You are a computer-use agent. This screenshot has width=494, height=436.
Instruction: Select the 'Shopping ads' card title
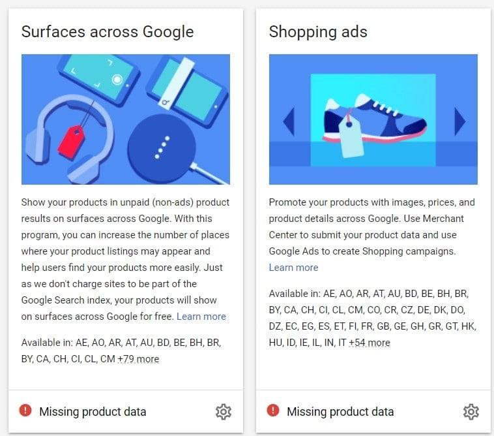point(318,31)
